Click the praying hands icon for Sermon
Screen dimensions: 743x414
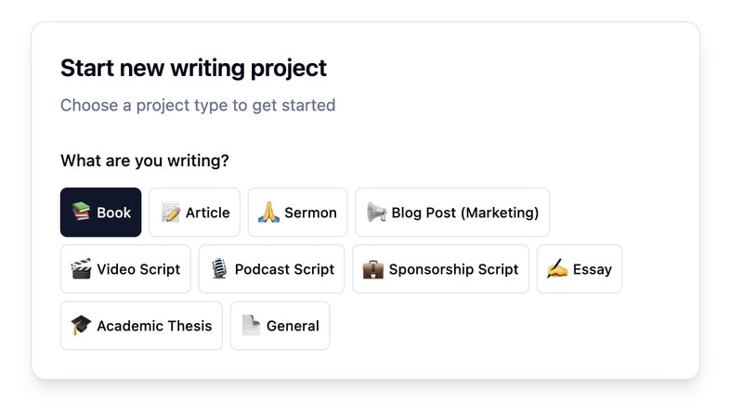pos(268,213)
